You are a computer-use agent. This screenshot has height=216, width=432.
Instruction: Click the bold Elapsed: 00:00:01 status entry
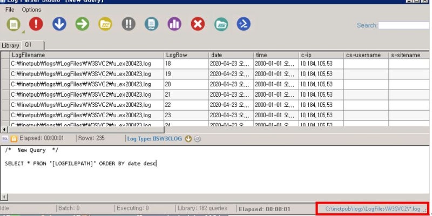(265, 209)
